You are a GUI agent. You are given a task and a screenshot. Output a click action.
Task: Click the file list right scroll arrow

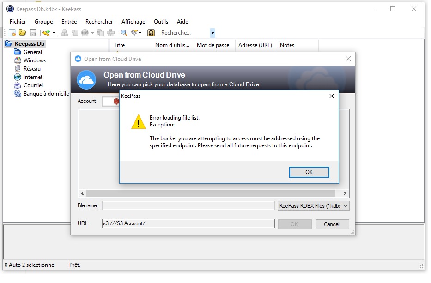345,193
